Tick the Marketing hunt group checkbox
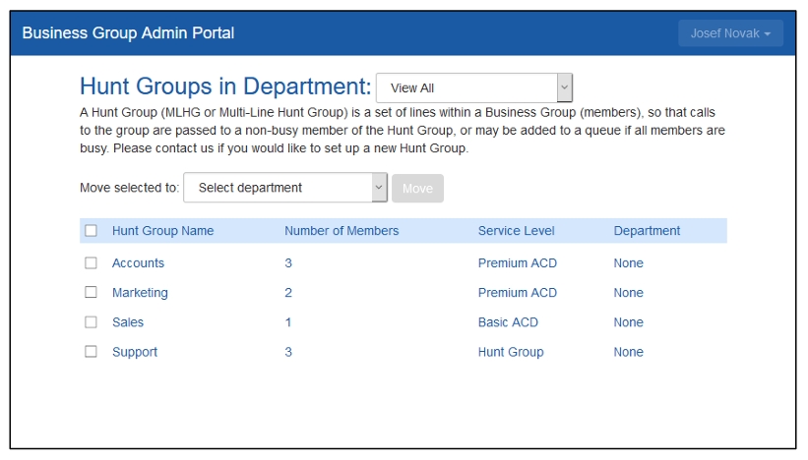Screen dimensions: 808x460 pos(92,293)
